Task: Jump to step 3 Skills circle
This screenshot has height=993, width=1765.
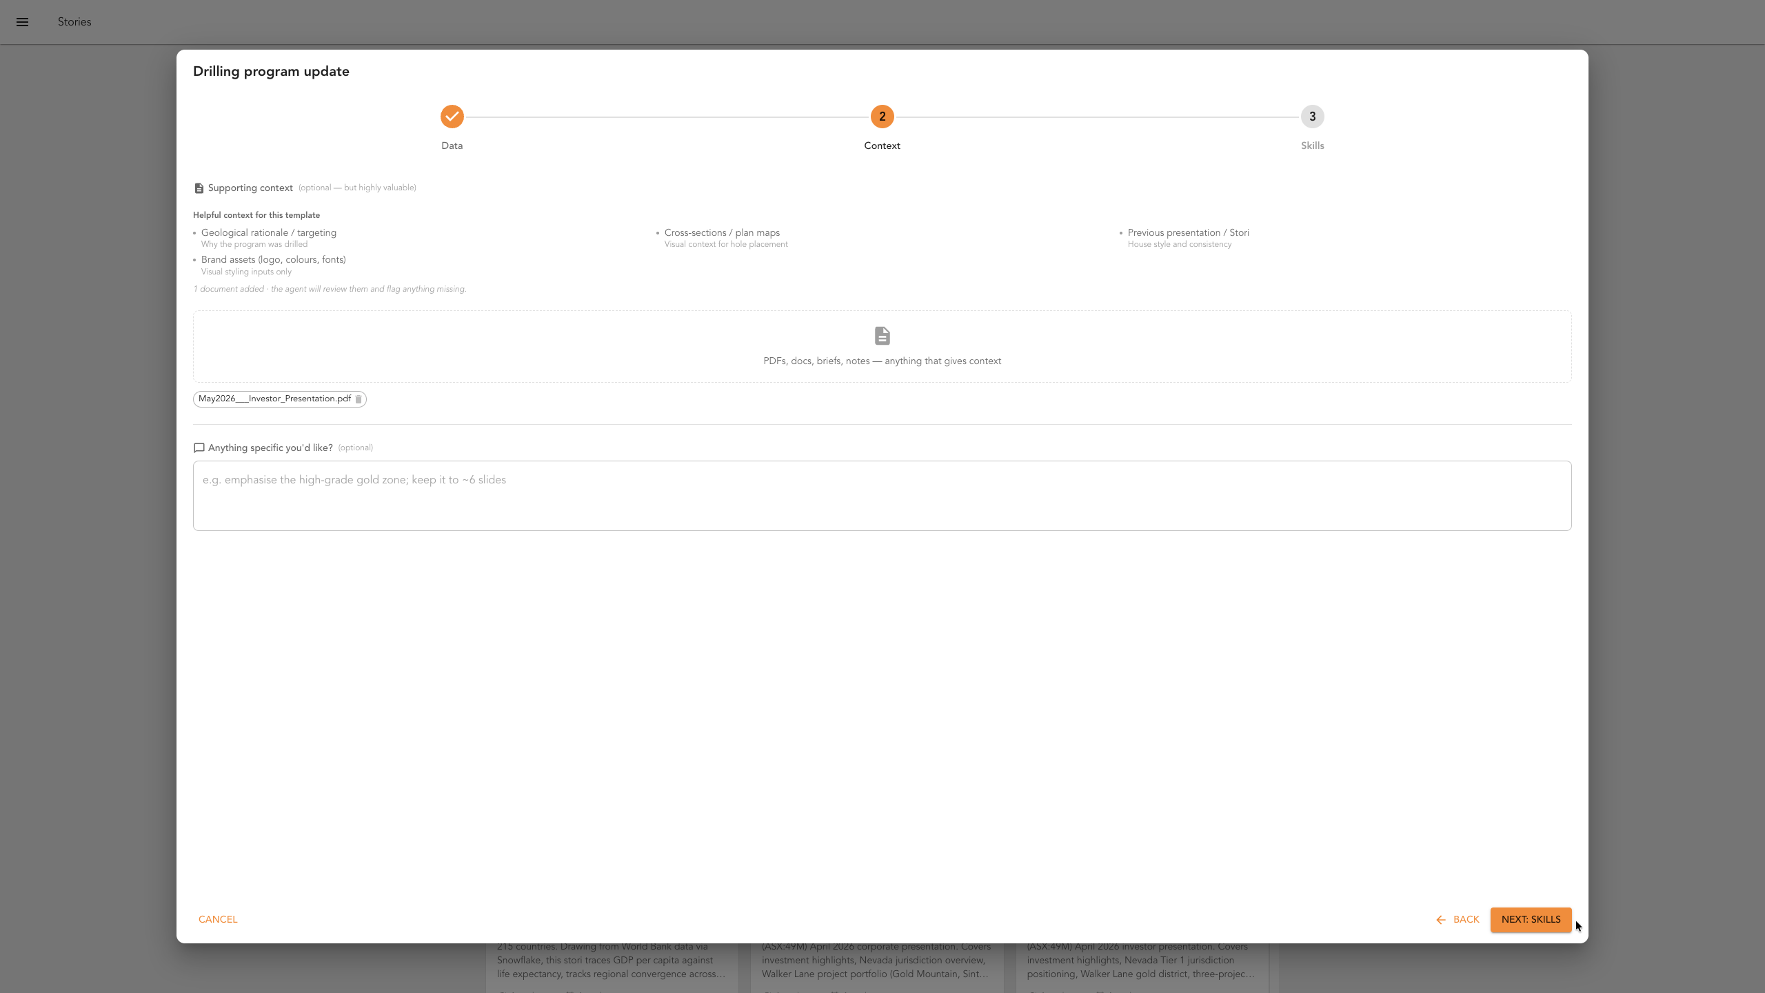Action: [x=1313, y=117]
